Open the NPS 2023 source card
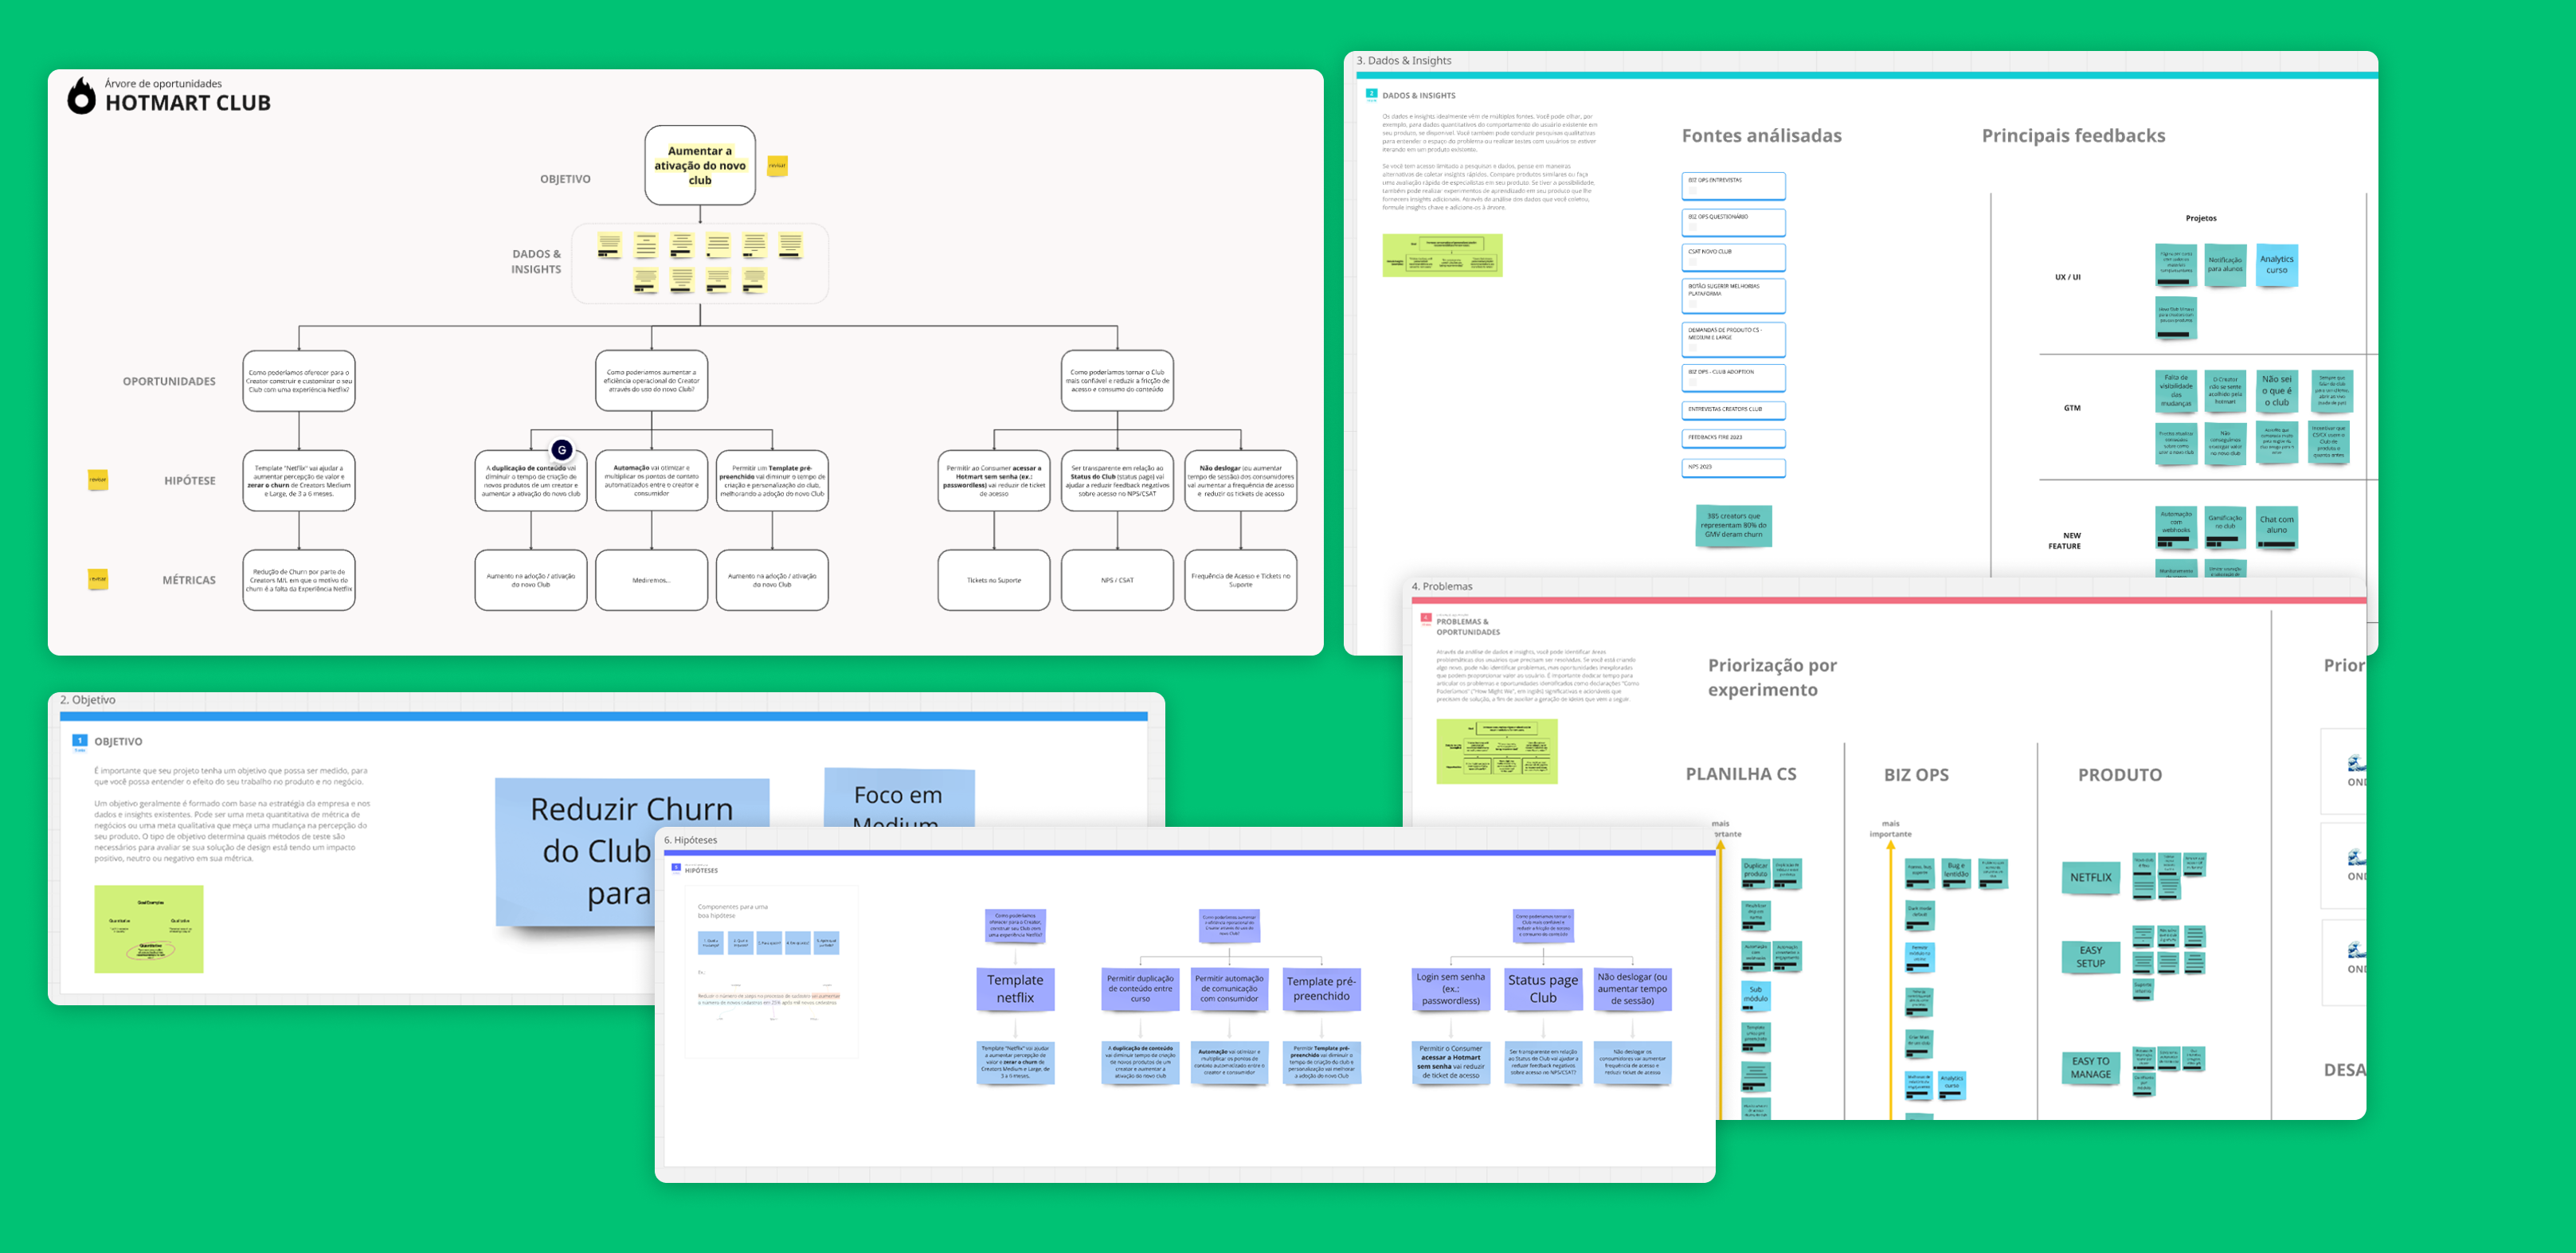The height and width of the screenshot is (1253, 2576). tap(1733, 467)
